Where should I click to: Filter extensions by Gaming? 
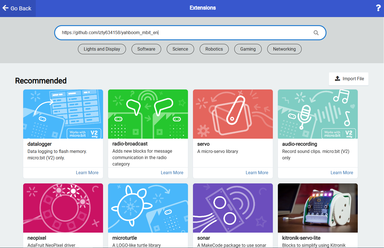[x=248, y=49]
